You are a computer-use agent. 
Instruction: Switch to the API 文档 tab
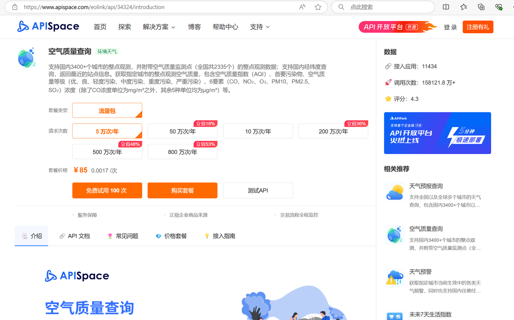[x=74, y=236]
